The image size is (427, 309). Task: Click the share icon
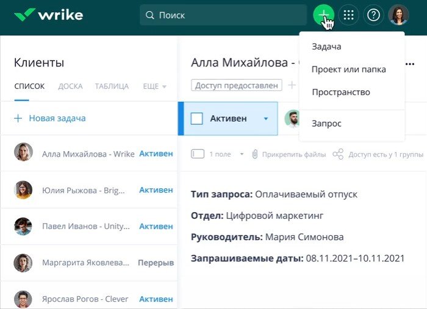click(x=338, y=154)
